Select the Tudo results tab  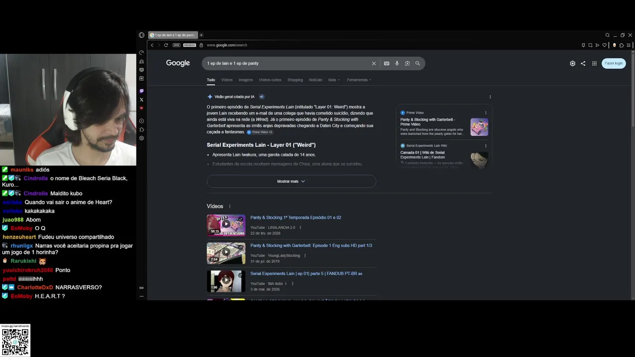tap(211, 80)
